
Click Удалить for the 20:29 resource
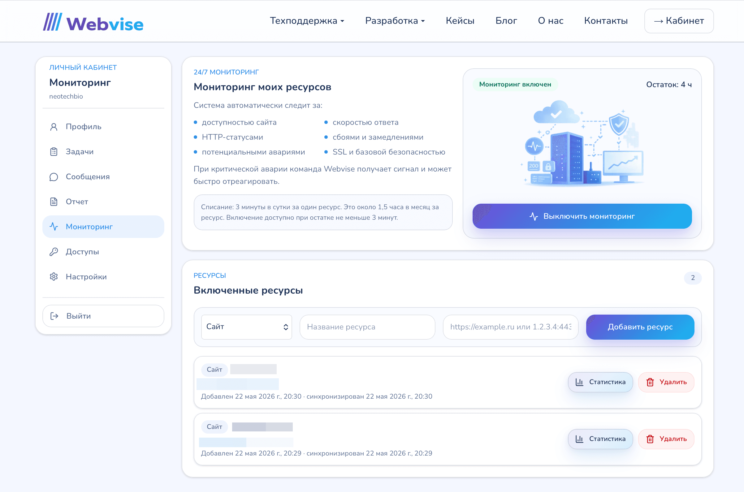pyautogui.click(x=666, y=439)
